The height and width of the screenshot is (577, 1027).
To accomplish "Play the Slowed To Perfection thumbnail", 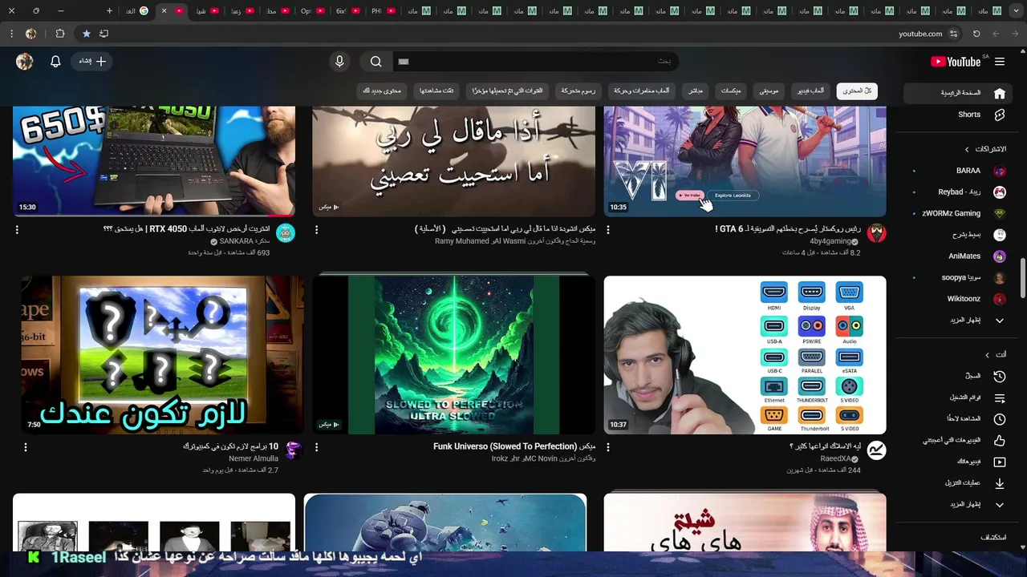I will coord(453,355).
